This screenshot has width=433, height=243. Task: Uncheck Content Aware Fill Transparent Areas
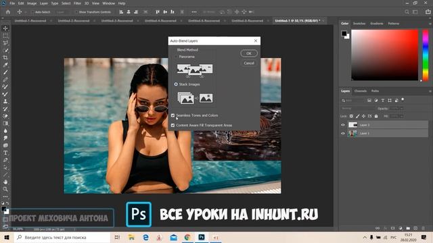(x=173, y=126)
